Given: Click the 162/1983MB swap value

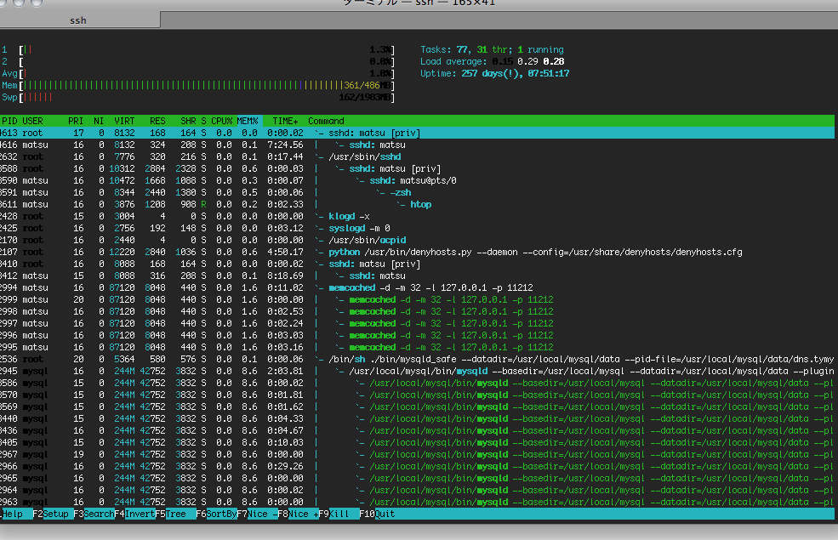Looking at the screenshot, I should coord(366,97).
